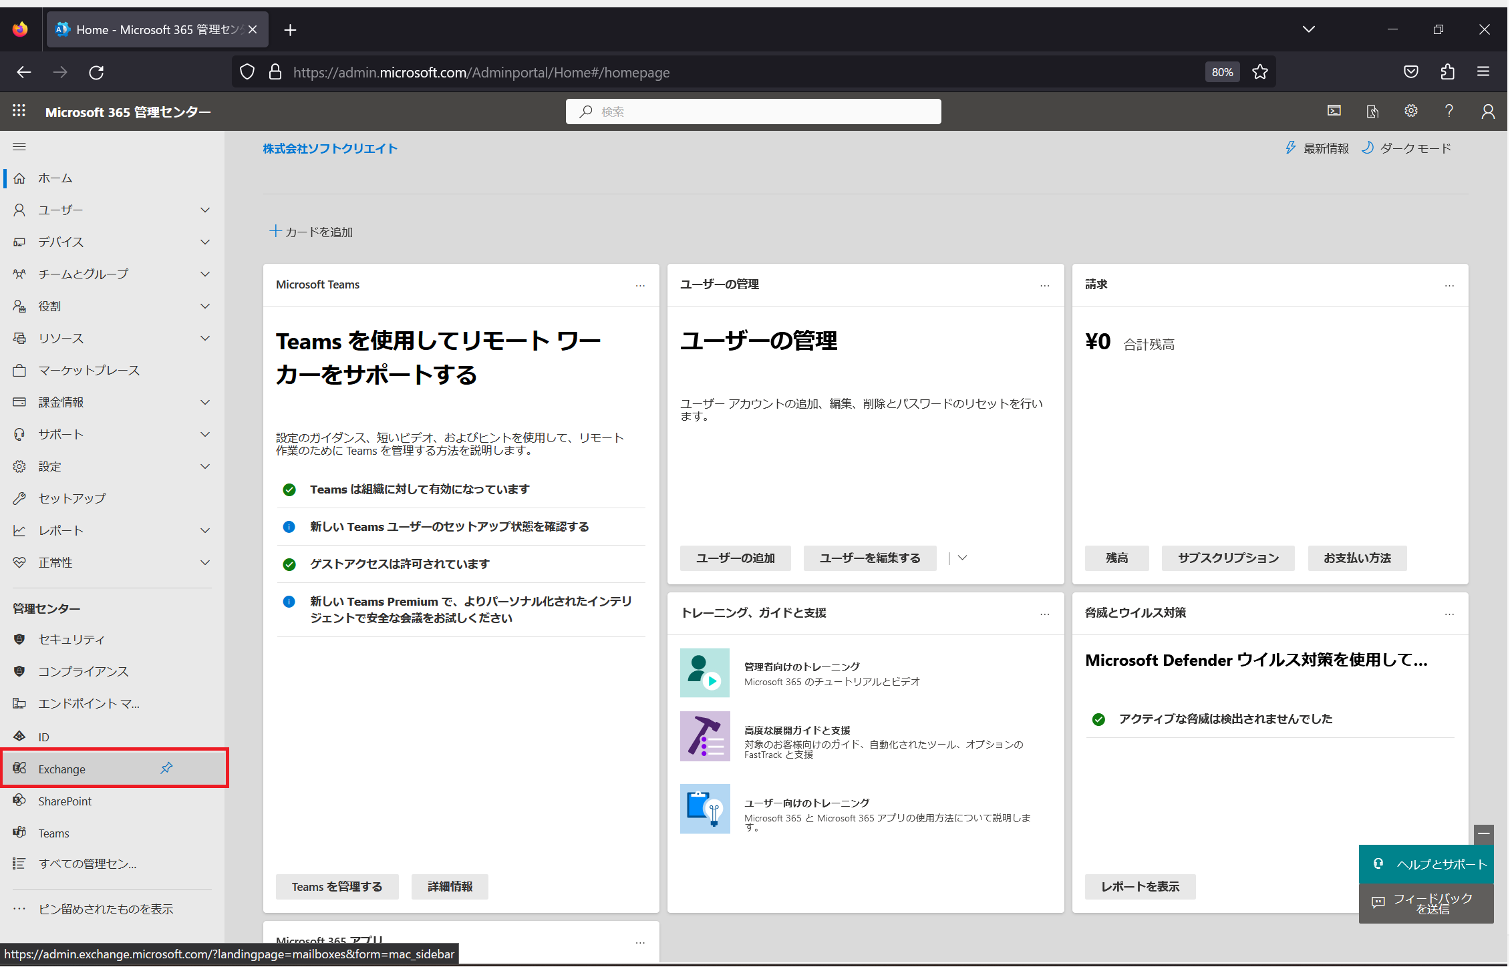The width and height of the screenshot is (1510, 967).
Task: Open the 管理者向けのトレーニング tile icon
Action: click(705, 673)
